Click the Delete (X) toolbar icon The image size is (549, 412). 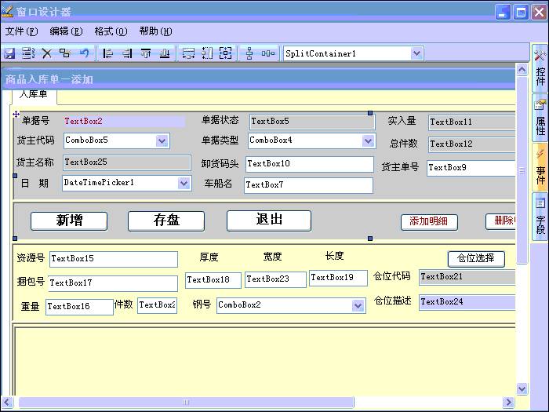coord(46,53)
